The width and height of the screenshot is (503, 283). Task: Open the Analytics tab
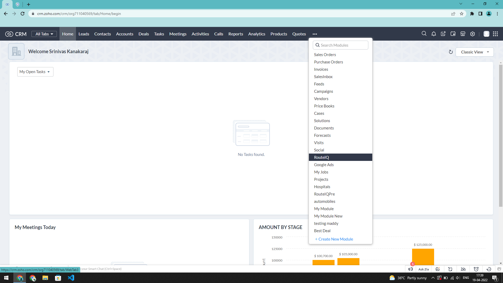coord(256,34)
